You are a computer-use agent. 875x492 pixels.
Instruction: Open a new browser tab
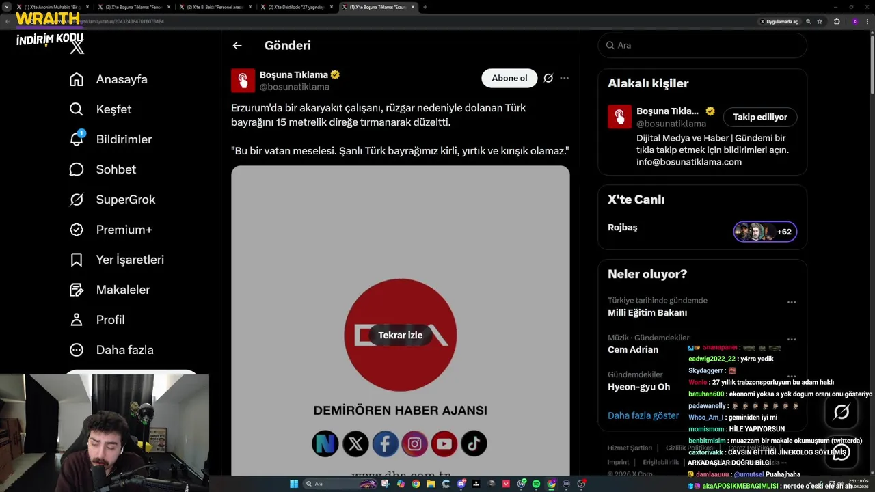pos(425,7)
